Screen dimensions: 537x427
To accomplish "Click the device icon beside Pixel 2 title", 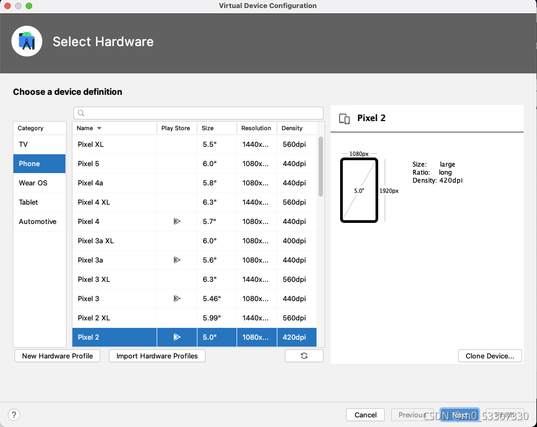I will click(344, 118).
